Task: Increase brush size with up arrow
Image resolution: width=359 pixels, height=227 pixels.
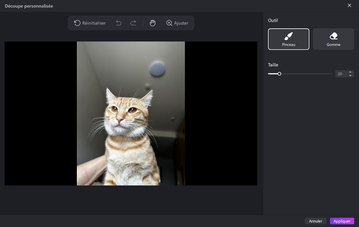Action: (x=350, y=72)
